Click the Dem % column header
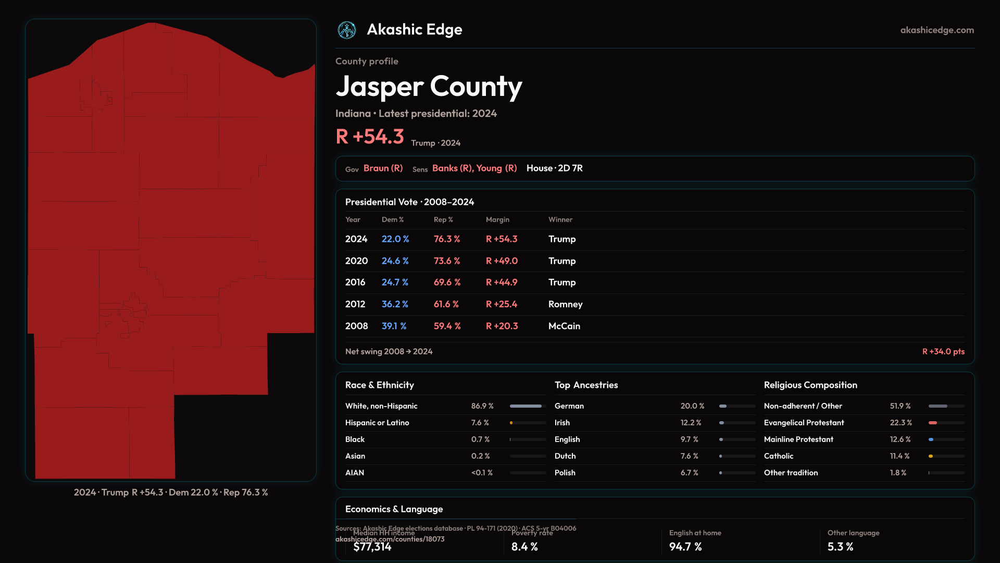1000x563 pixels. 392,220
